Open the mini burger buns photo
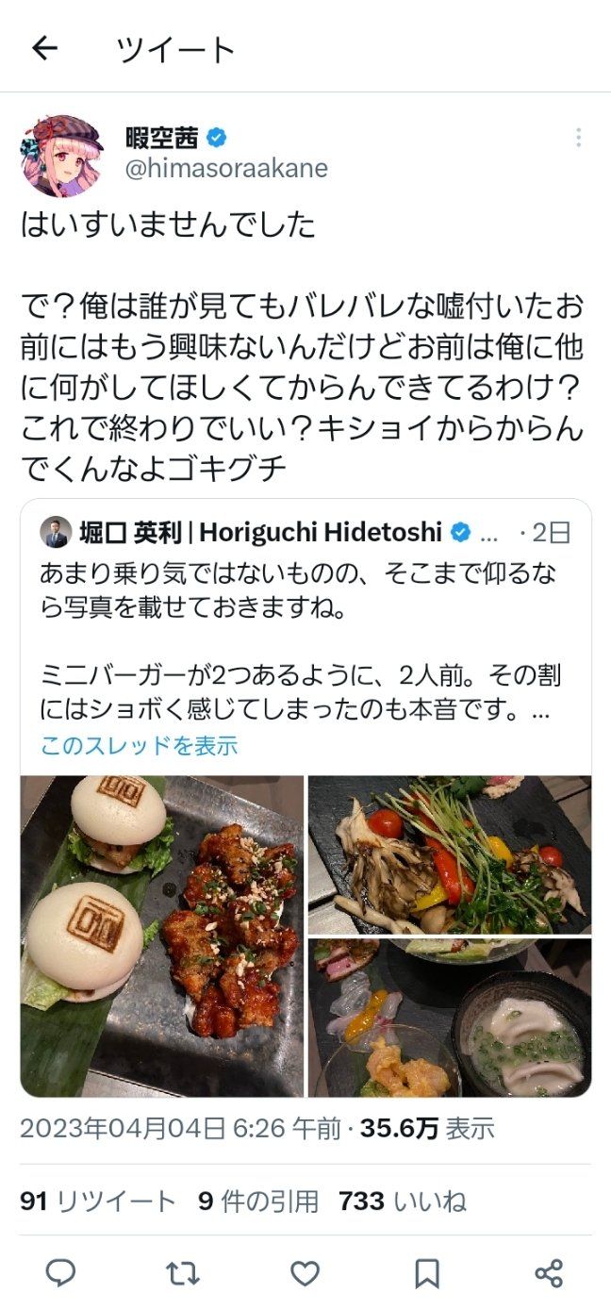 [162, 936]
